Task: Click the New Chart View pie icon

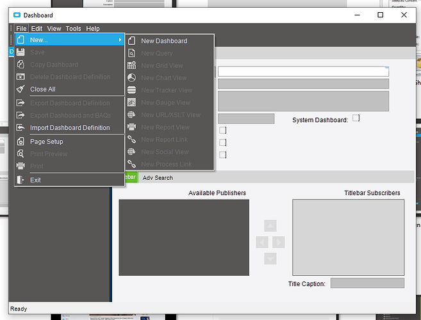Action: click(131, 77)
